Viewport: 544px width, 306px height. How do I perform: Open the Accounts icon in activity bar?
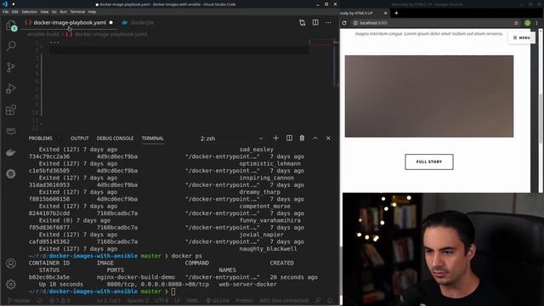[11, 263]
